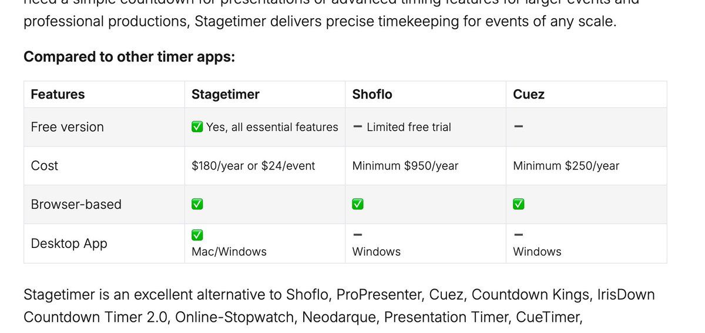This screenshot has height=333, width=705.
Task: Click Stagetimer's Desktop App green checkmark
Action: click(197, 235)
